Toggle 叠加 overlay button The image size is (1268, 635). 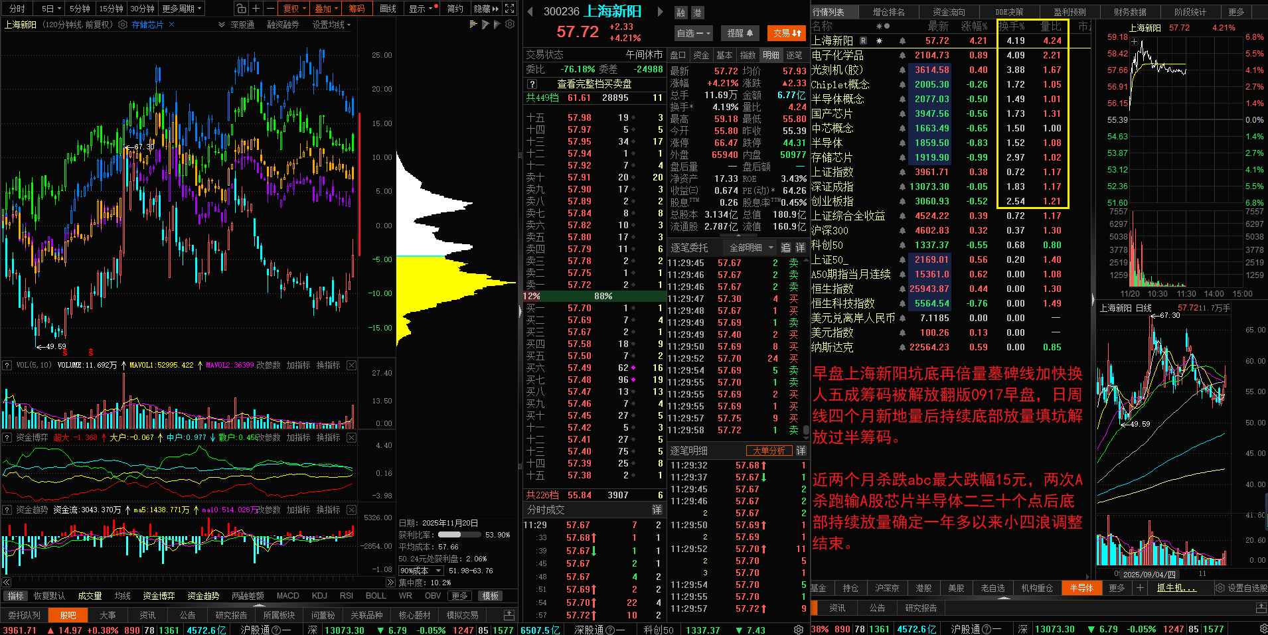pos(326,9)
